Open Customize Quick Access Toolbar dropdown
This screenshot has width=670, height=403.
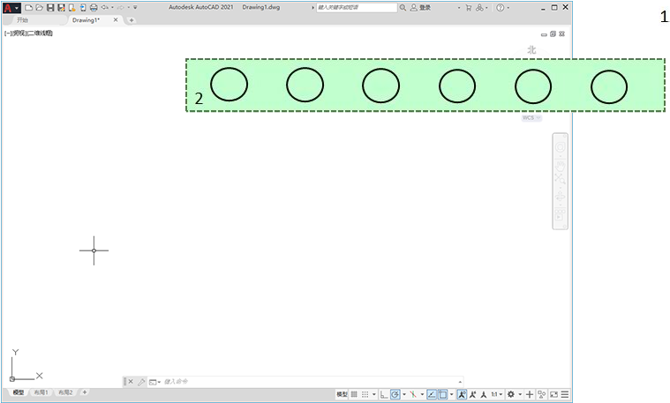(x=135, y=8)
